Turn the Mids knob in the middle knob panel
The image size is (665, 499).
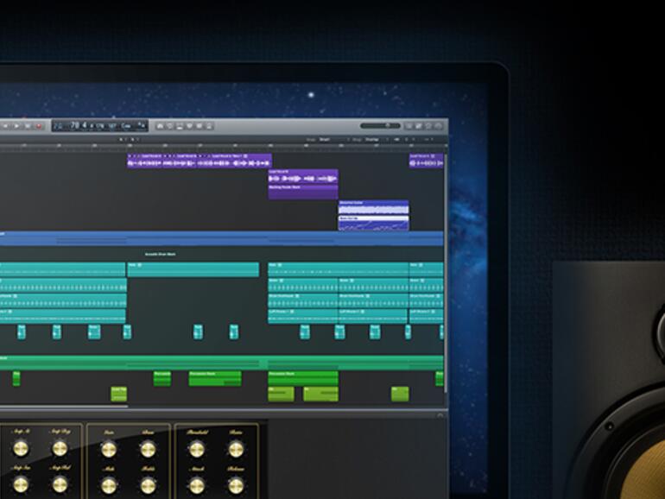coord(109,486)
